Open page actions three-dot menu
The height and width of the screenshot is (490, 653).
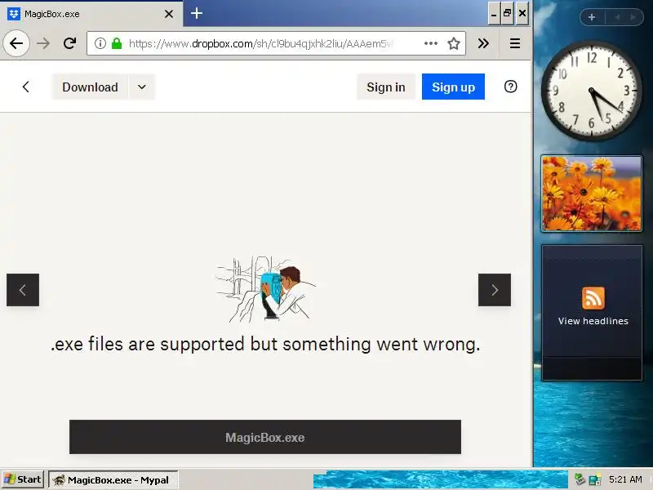click(x=431, y=43)
